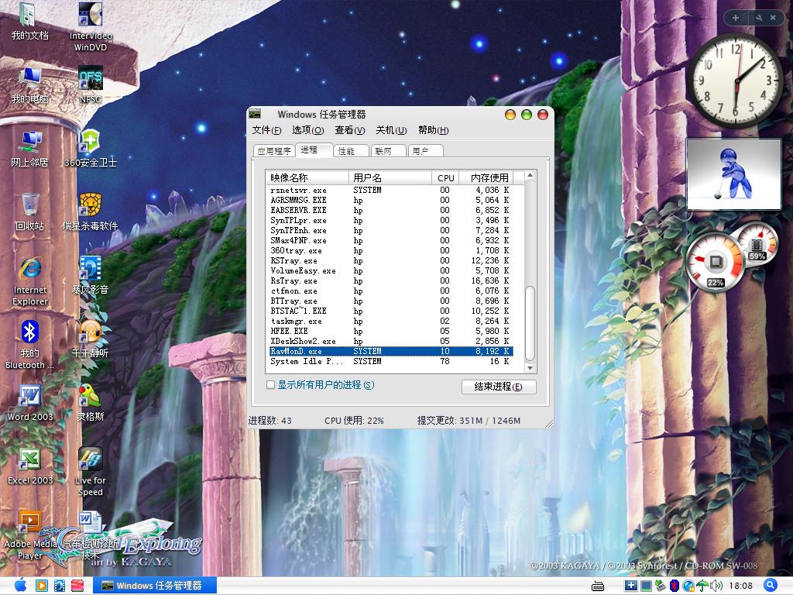Switch to the 联网 tab

(x=389, y=151)
